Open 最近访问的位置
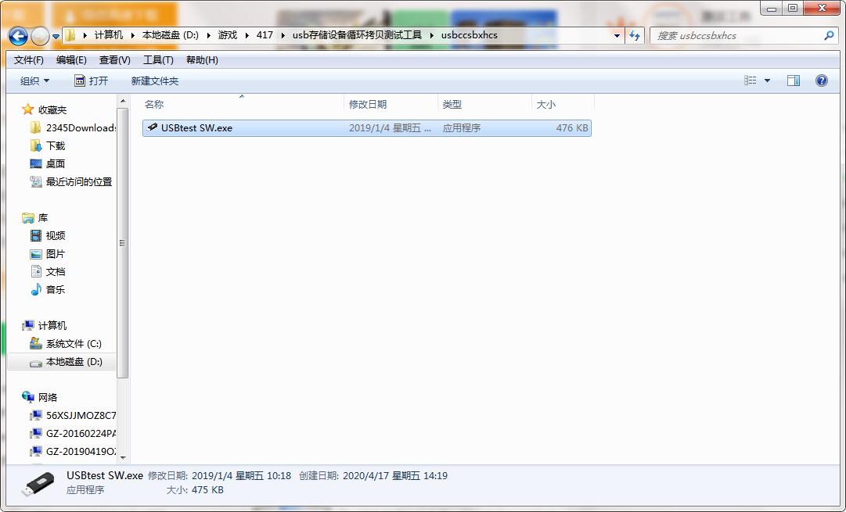The width and height of the screenshot is (846, 512). click(x=79, y=181)
